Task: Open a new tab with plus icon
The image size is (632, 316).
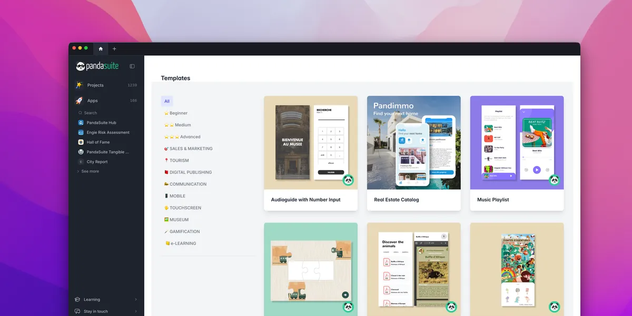Action: 114,49
